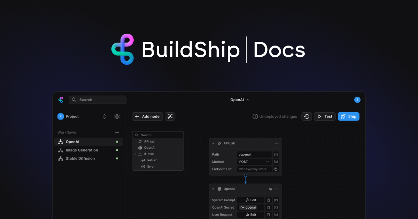Viewport: 418px width, 219px height.
Task: Copy the Endpoint URL
Action: click(x=276, y=169)
